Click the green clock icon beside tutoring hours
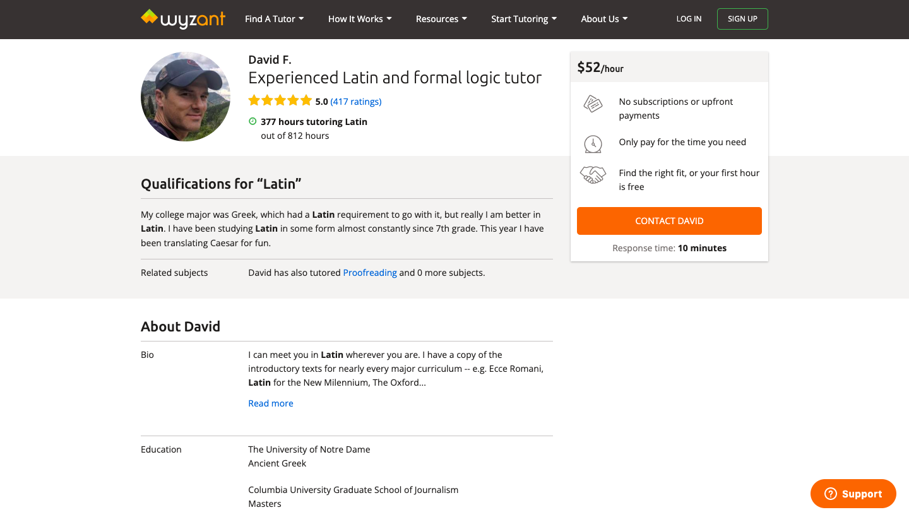Screen dimensions: 909x517 pyautogui.click(x=252, y=121)
